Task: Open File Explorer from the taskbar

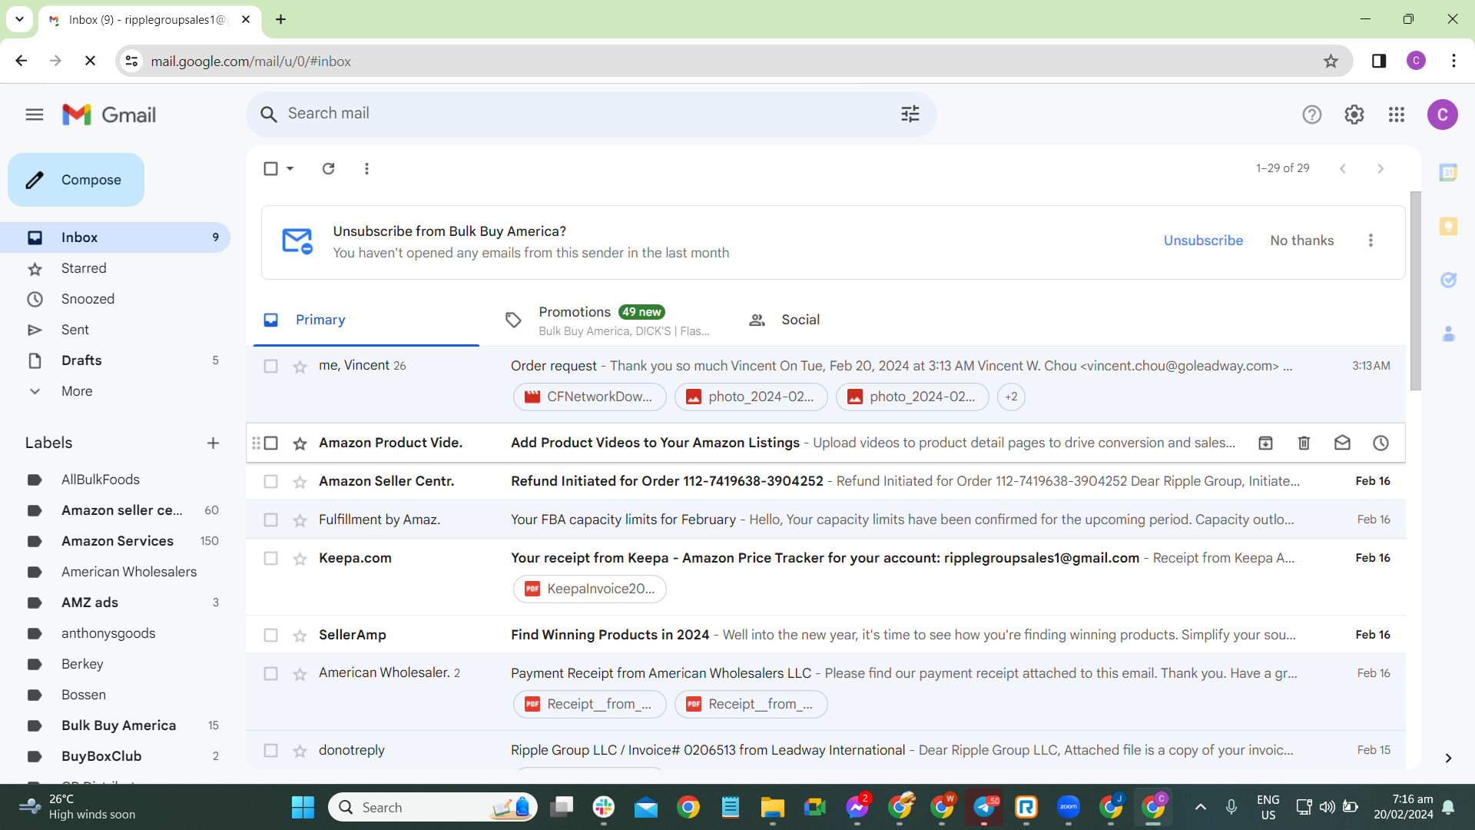Action: point(772,807)
